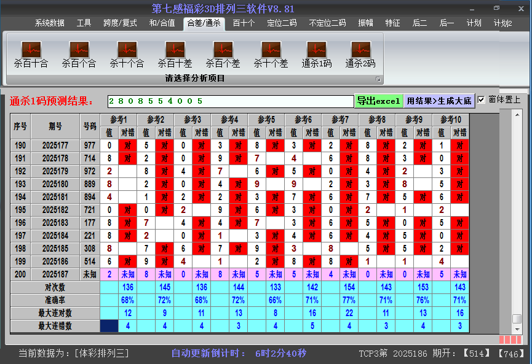The width and height of the screenshot is (532, 364).
Task: Click the 参考10 column header
Action: coord(451,120)
